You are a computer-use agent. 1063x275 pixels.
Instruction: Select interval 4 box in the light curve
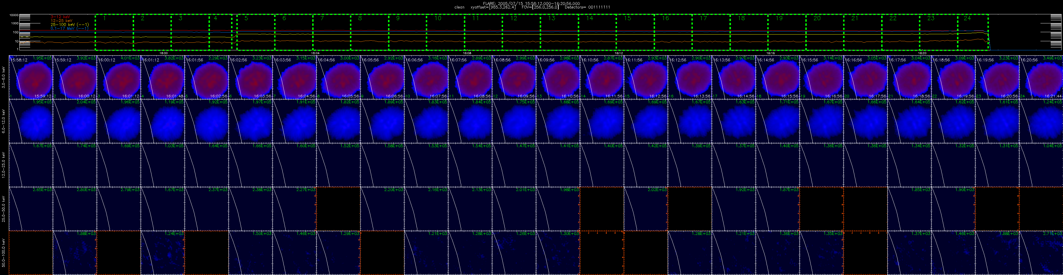click(220, 32)
